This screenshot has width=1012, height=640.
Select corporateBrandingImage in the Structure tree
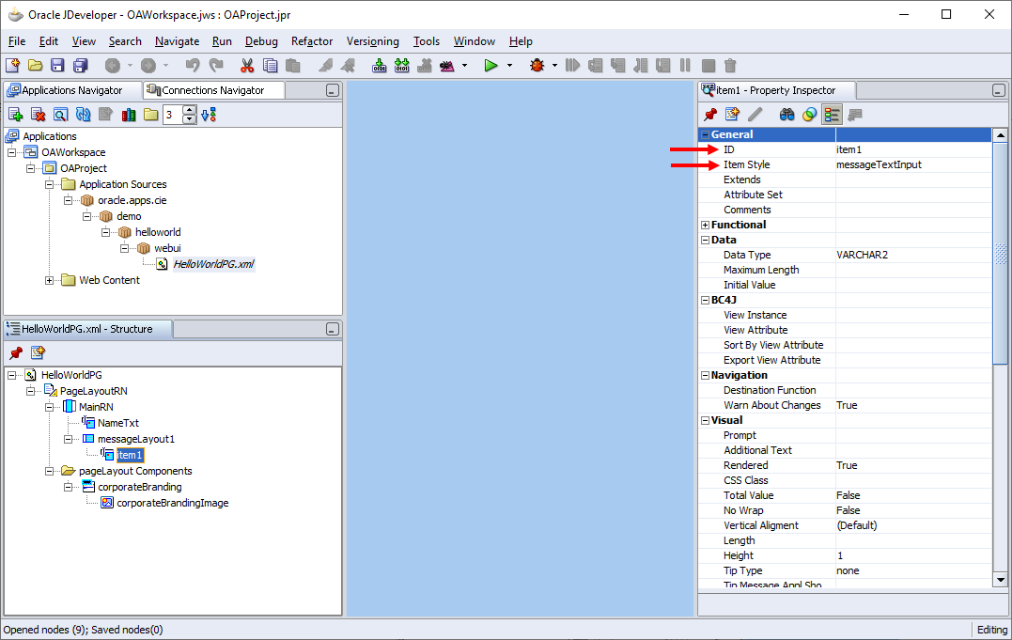pos(172,503)
